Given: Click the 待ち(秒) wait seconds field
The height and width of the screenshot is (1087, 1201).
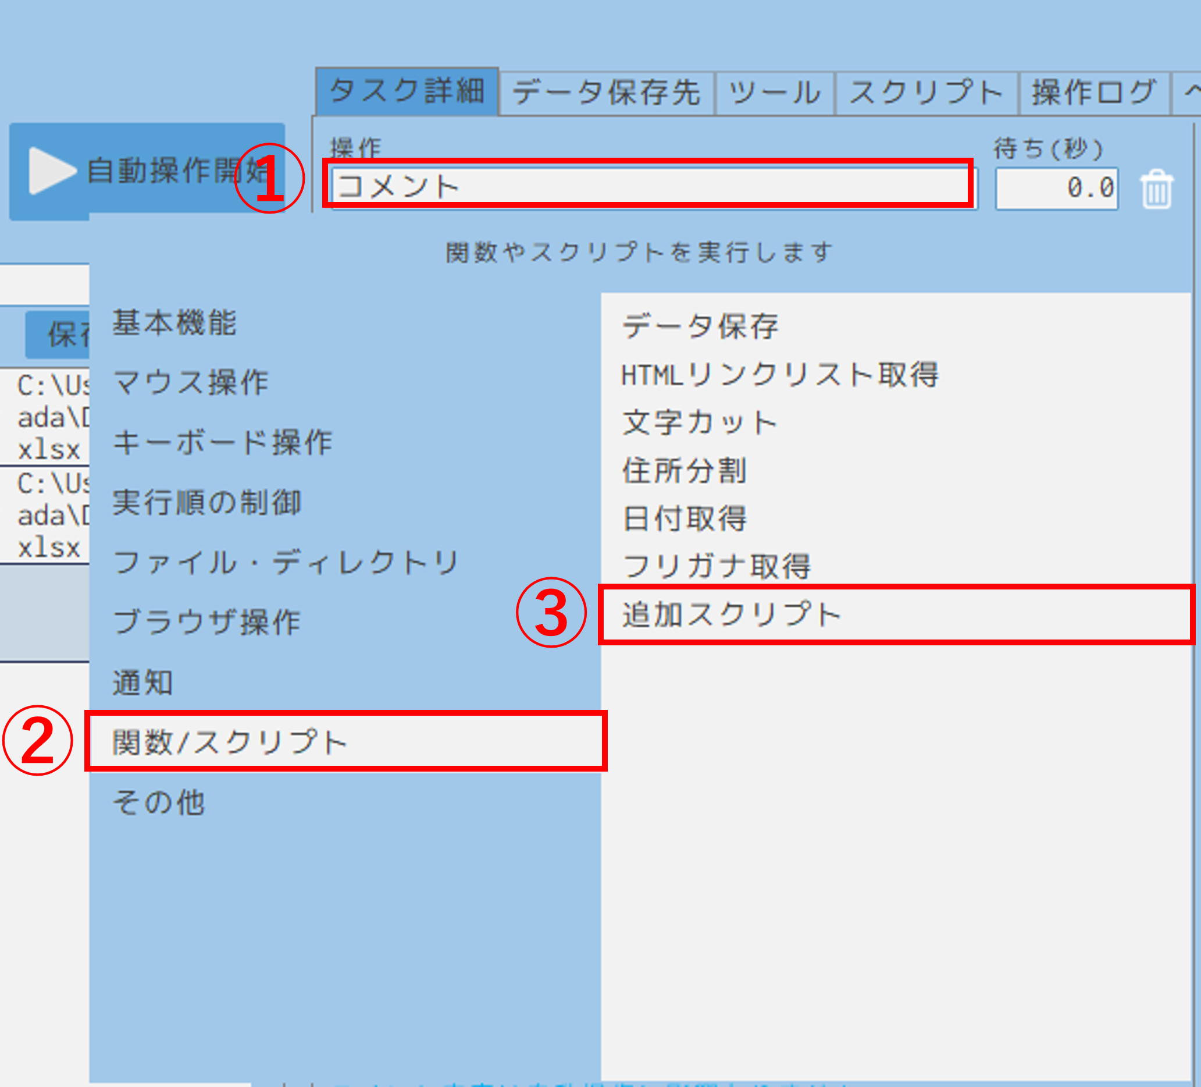Looking at the screenshot, I should coord(1057,189).
